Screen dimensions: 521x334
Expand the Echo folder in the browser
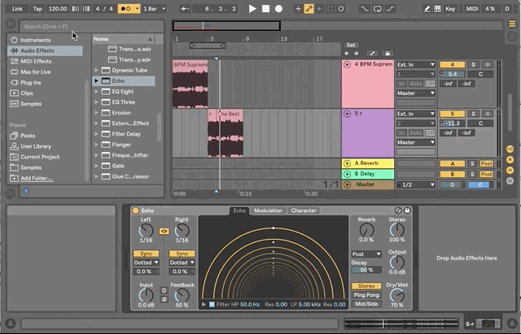pyautogui.click(x=97, y=81)
